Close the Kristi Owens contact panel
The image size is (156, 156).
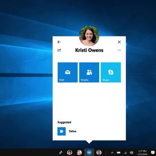click(119, 42)
